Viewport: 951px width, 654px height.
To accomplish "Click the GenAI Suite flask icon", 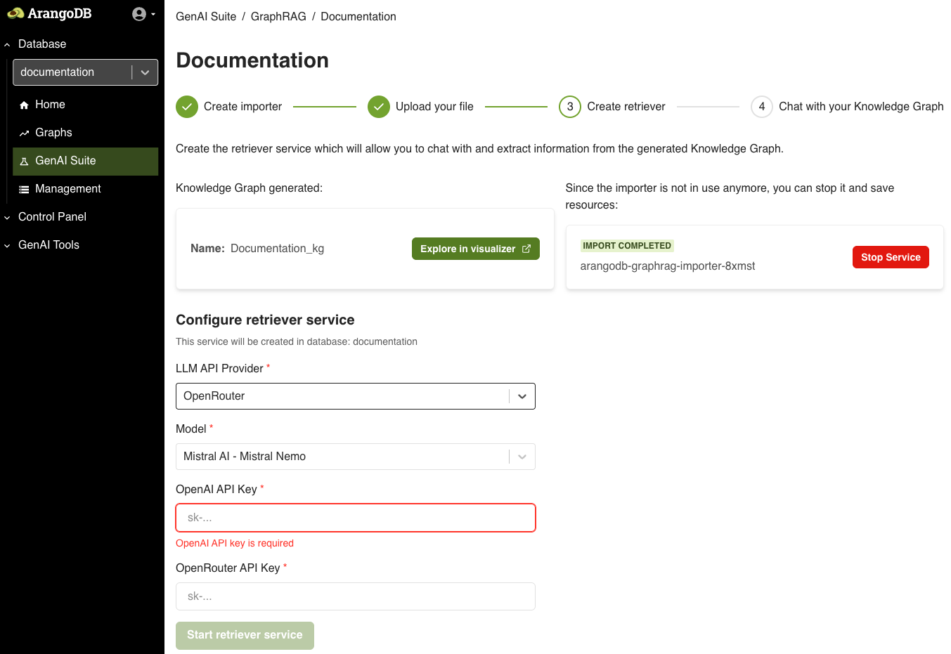I will click(x=24, y=161).
